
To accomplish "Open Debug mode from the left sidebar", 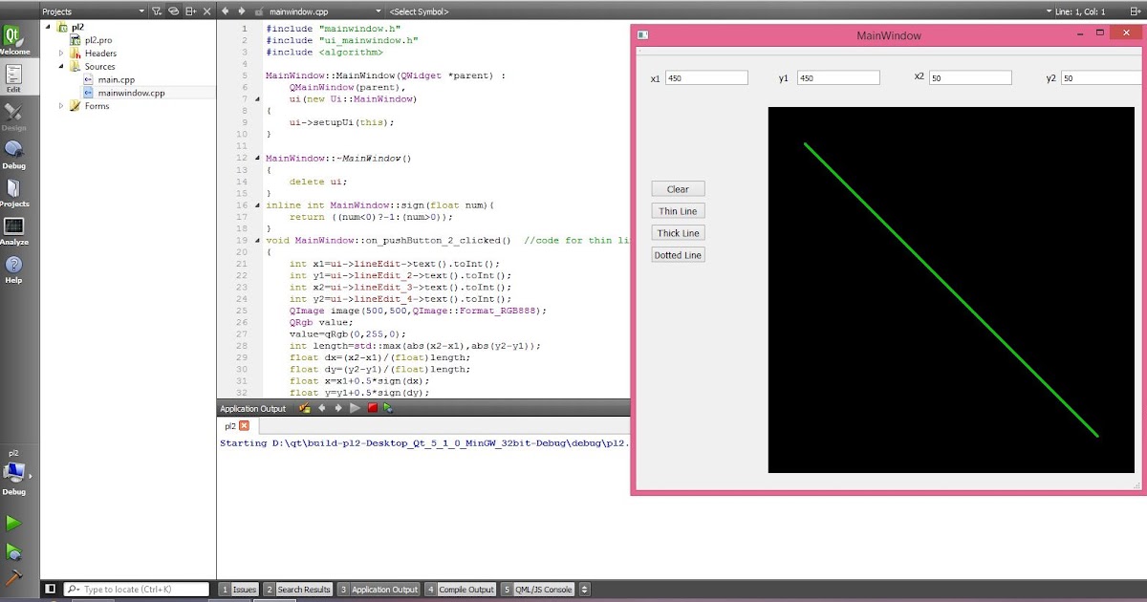I will (13, 156).
